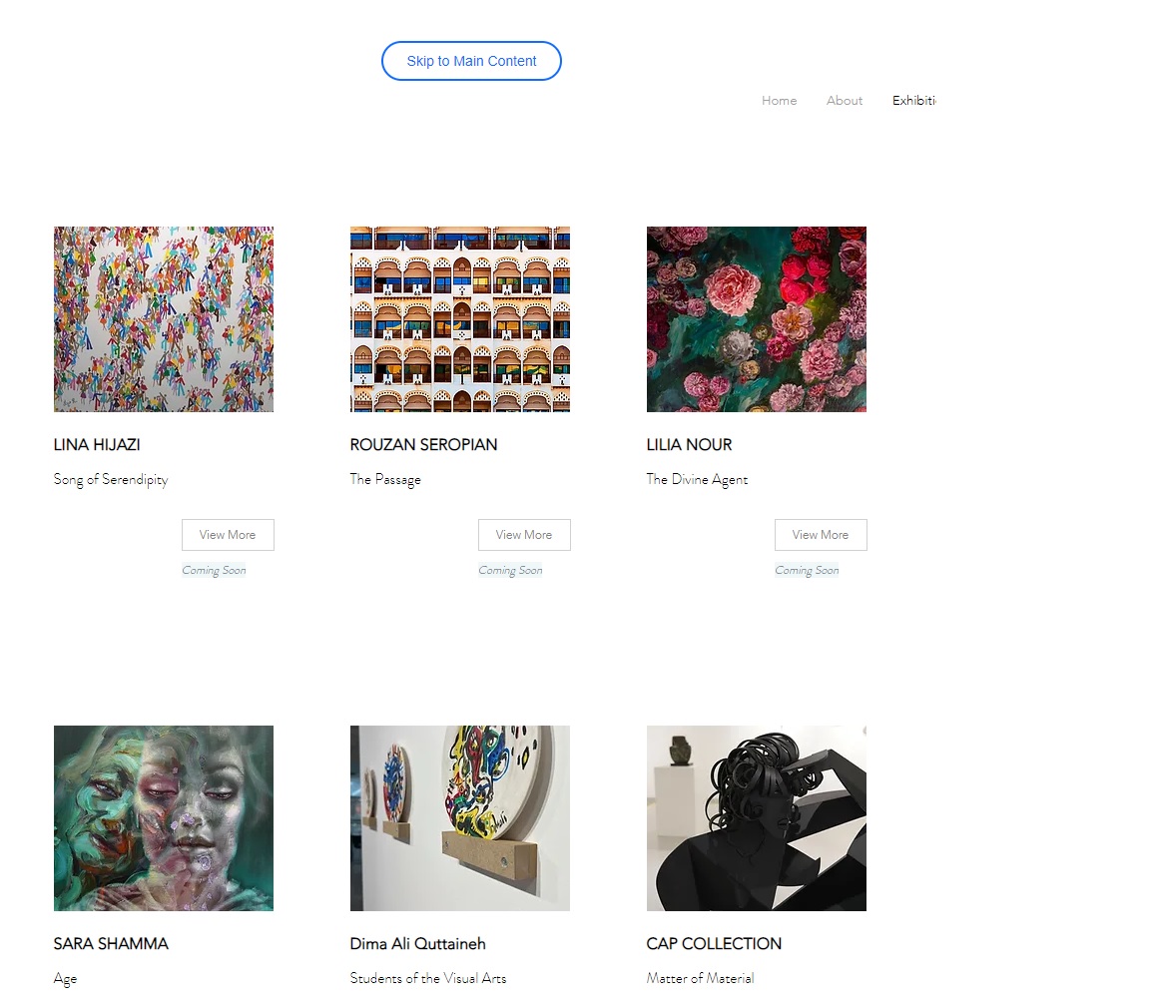The width and height of the screenshot is (1150, 1007).
Task: Click the ROUZAN SEROPIAN heading
Action: [423, 444]
